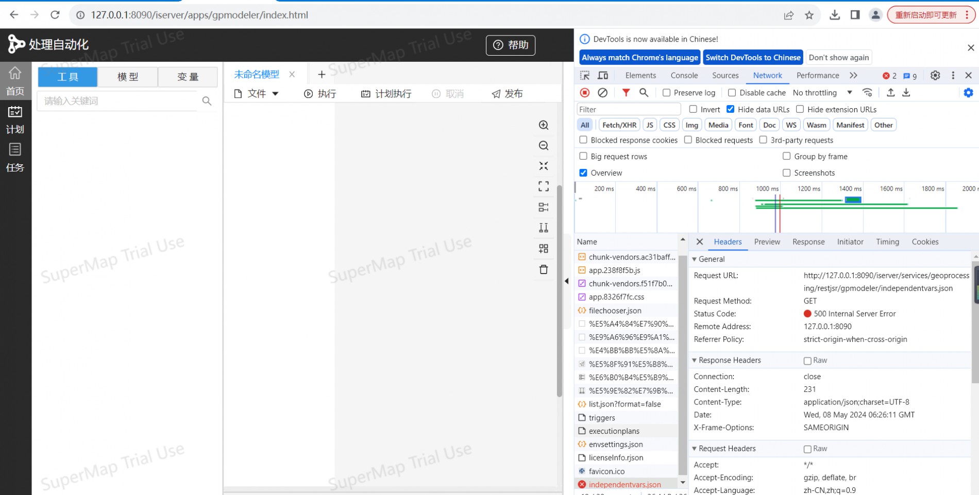Click the horizontal align layout icon
The height and width of the screenshot is (495, 979).
(543, 207)
